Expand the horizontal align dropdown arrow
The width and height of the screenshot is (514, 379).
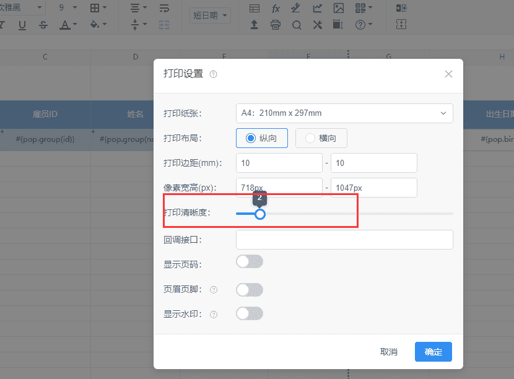[x=145, y=7]
